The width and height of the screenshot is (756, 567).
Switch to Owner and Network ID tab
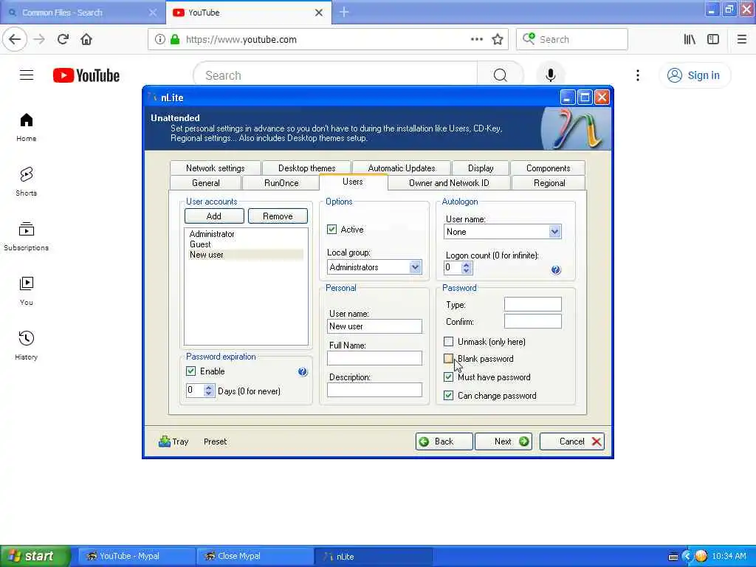449,183
